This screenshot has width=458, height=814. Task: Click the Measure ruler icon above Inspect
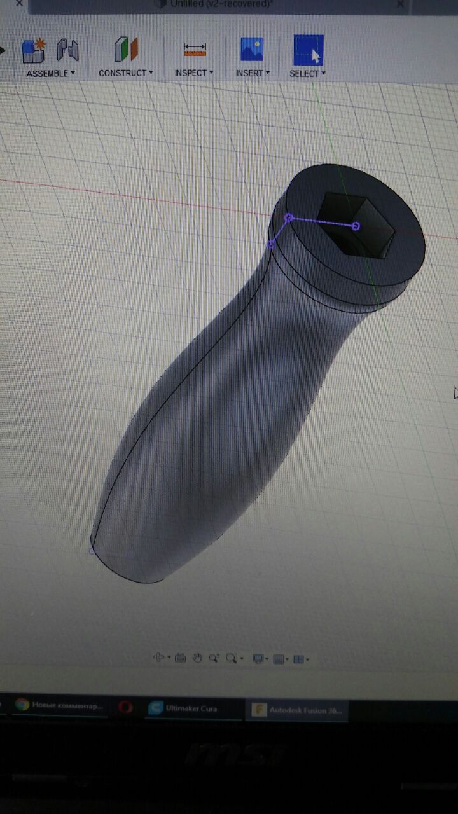[195, 50]
